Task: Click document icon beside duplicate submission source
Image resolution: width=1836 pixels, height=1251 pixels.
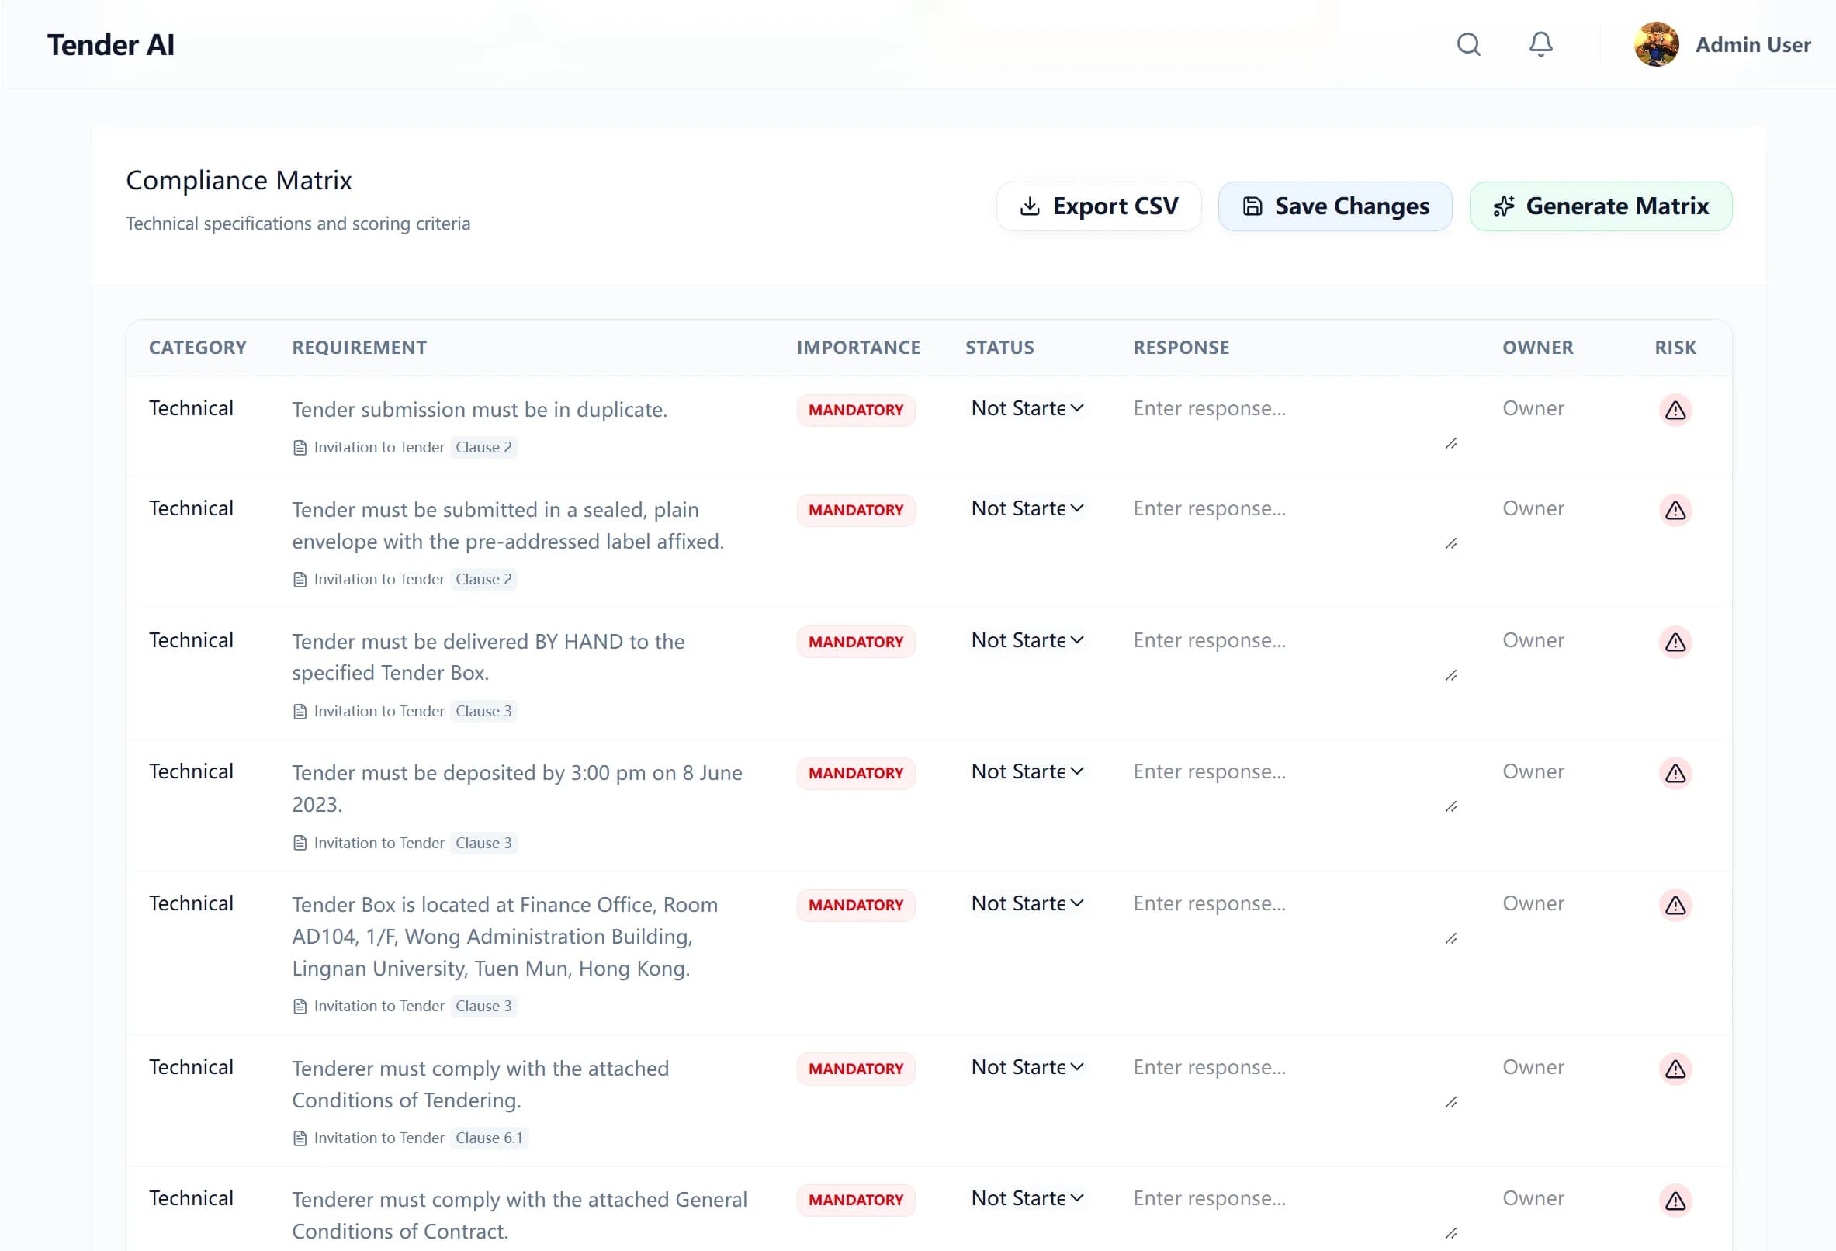Action: (300, 448)
